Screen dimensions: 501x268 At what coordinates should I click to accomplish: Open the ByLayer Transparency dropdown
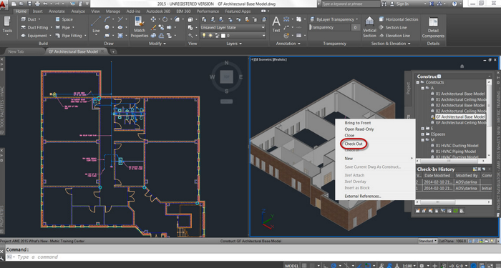pos(334,19)
